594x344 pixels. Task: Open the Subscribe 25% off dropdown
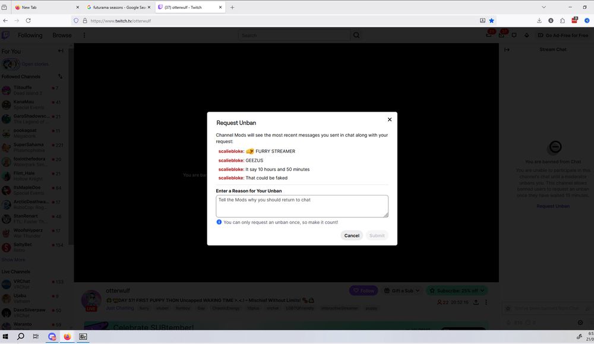tap(456, 291)
